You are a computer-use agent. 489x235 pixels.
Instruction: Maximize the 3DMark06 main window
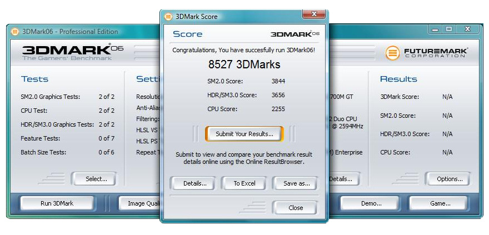tap(449, 29)
